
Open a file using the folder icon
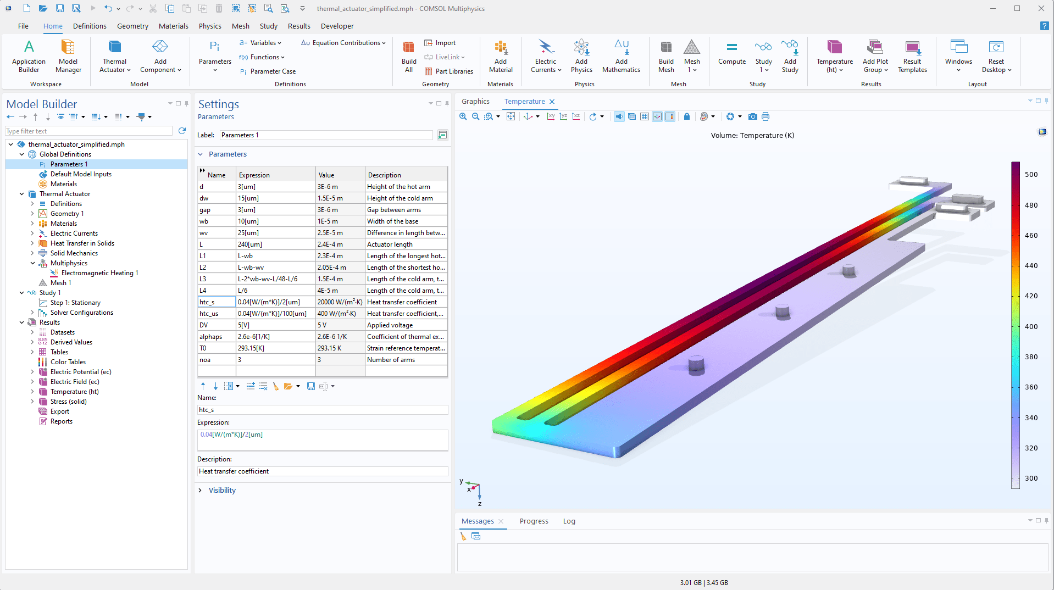[x=43, y=8]
